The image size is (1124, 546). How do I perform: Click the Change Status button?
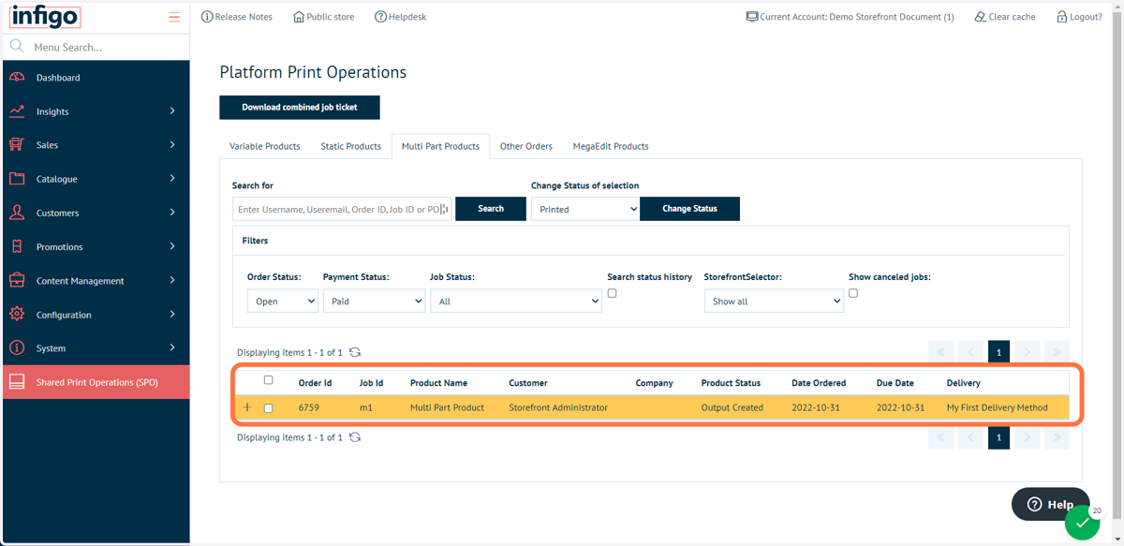689,209
